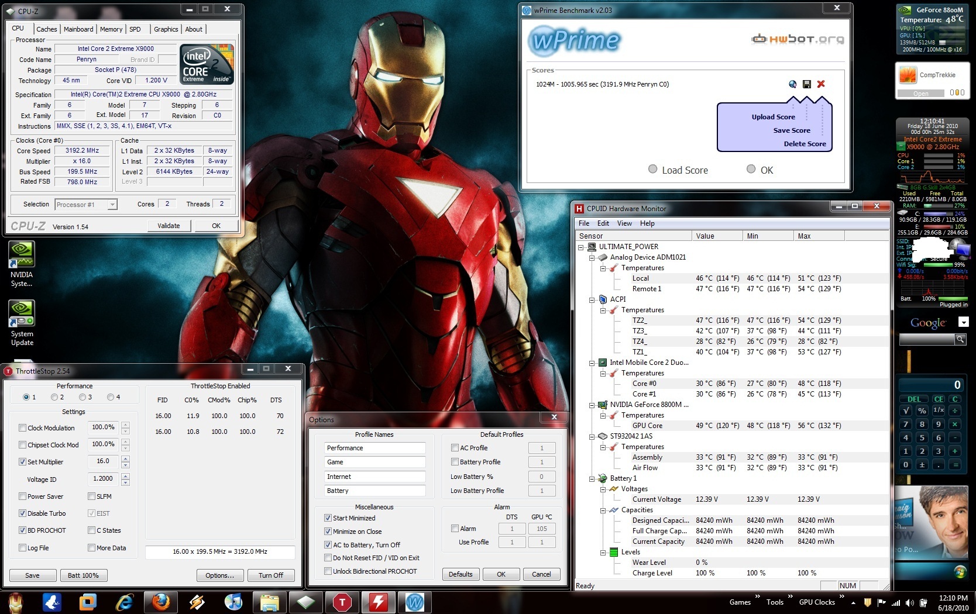976x614 pixels.
Task: Click the Defaults button in Options dialog
Action: pos(460,574)
